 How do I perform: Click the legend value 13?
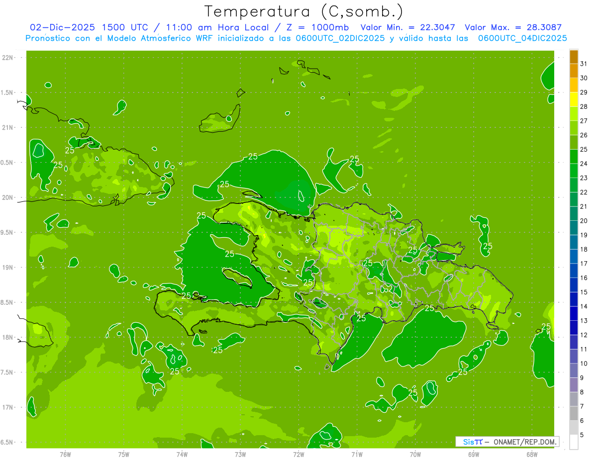pos(584,321)
